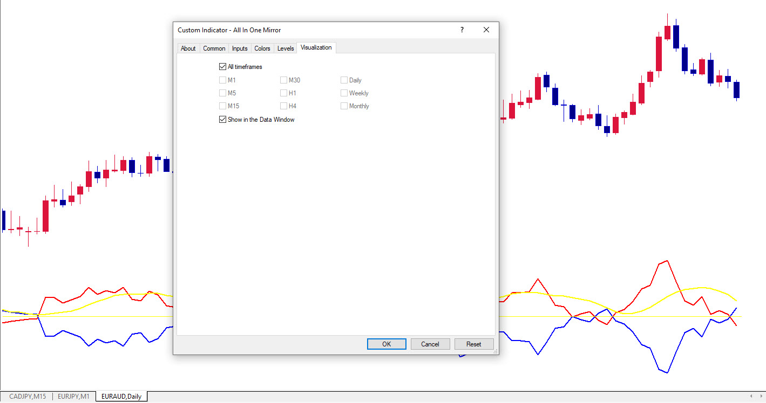Open the Colors tab
Image resolution: width=766 pixels, height=403 pixels.
click(262, 48)
